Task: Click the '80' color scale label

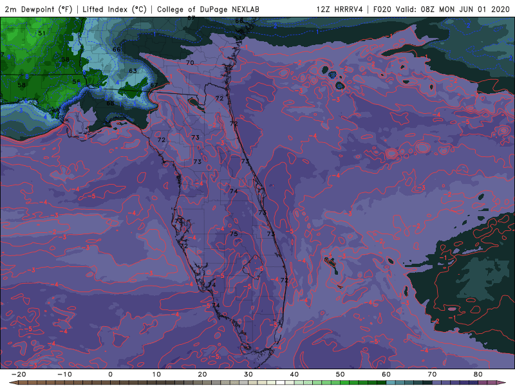Action: (478, 374)
